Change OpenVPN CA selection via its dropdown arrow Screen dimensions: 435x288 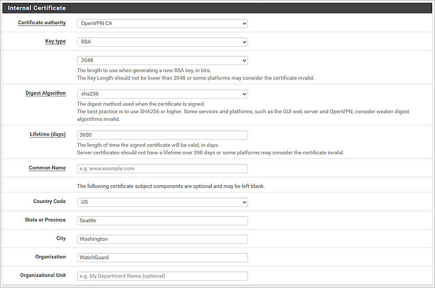[x=243, y=23]
